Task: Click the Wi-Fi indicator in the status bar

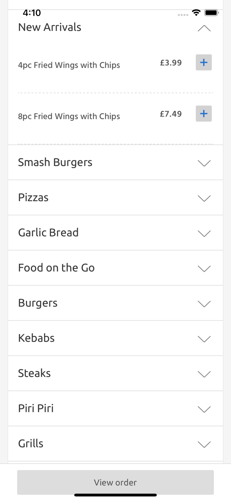Action: click(x=196, y=12)
